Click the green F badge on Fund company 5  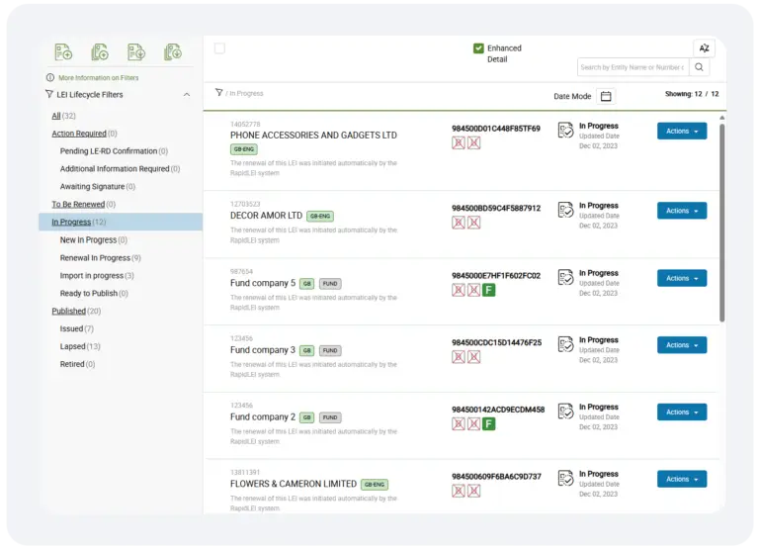pos(488,290)
